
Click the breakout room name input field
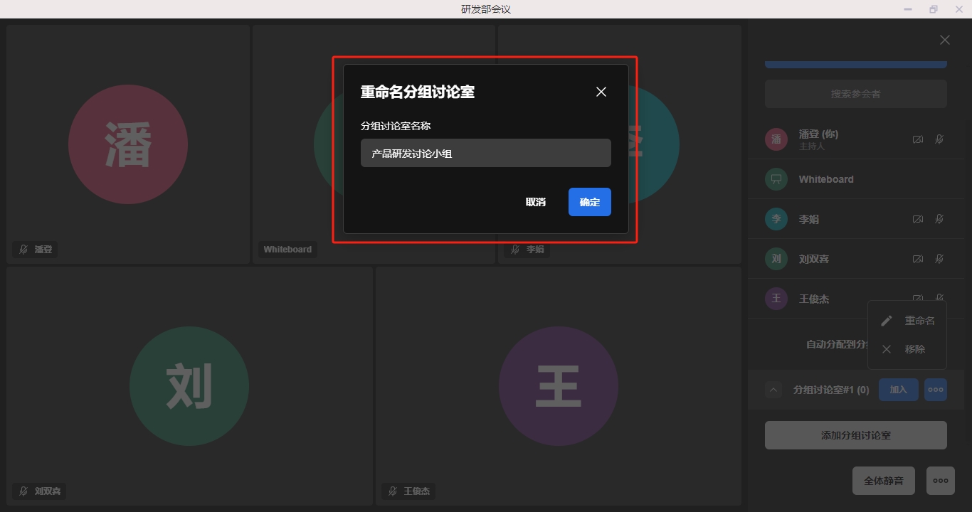(x=485, y=153)
